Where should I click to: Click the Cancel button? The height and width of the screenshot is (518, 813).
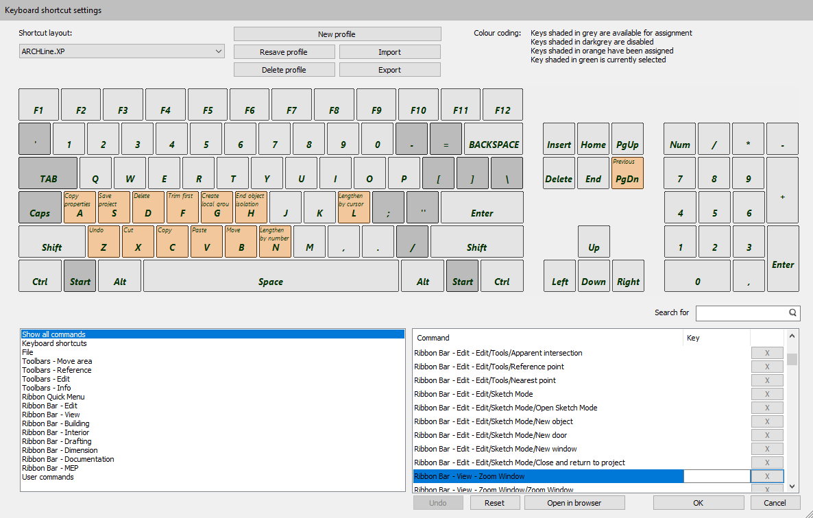coord(775,503)
